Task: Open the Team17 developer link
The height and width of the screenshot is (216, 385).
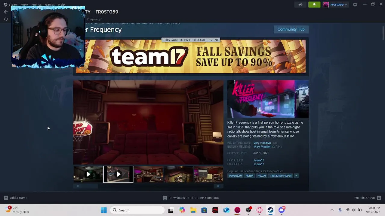Action: [x=259, y=160]
